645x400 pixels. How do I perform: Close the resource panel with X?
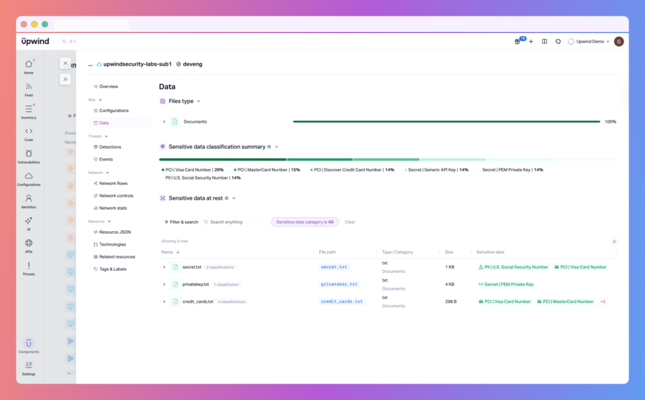[x=66, y=63]
